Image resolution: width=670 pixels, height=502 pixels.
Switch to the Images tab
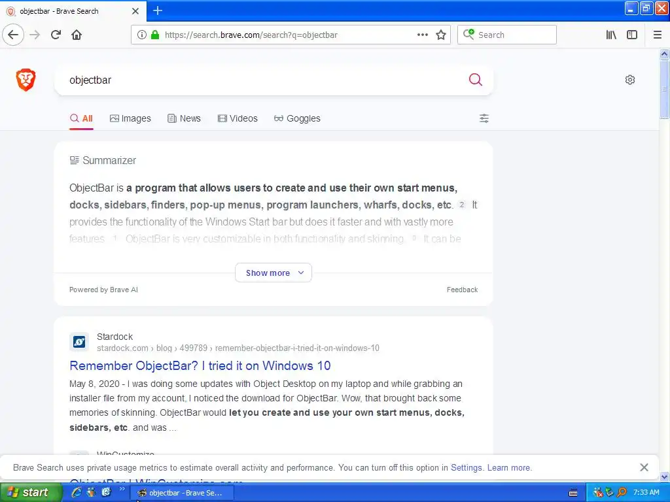(130, 119)
